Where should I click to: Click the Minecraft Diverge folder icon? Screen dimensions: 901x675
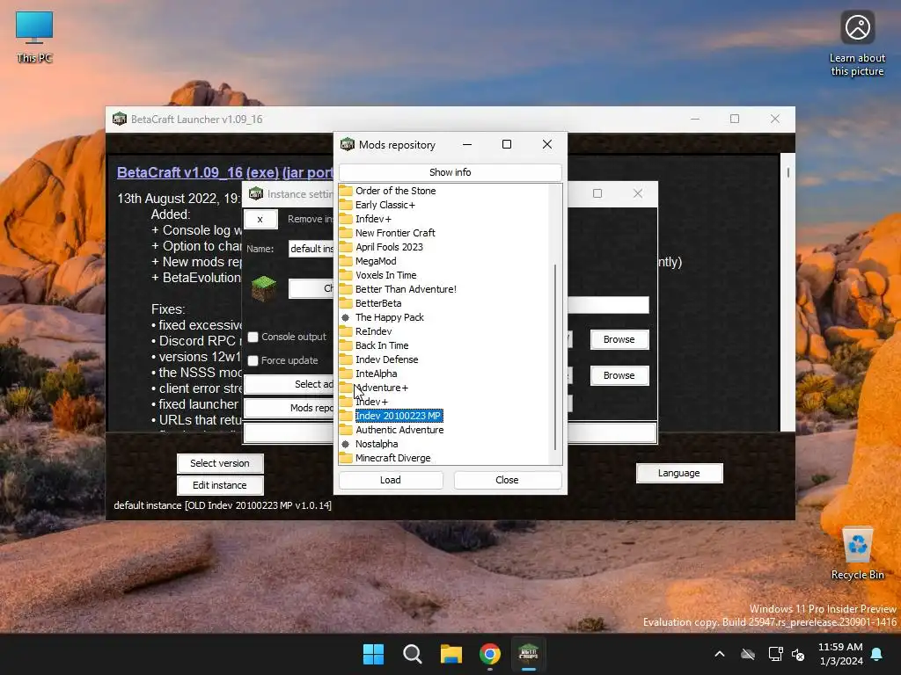(346, 458)
